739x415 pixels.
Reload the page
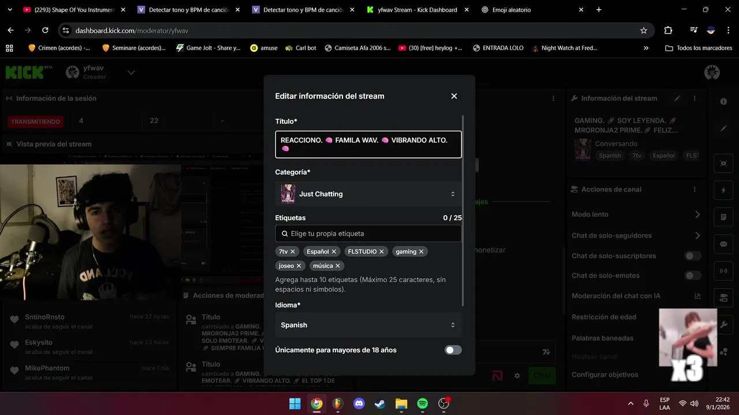(x=45, y=31)
